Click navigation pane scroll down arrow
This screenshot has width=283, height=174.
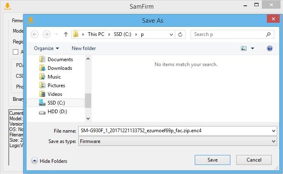88,118
